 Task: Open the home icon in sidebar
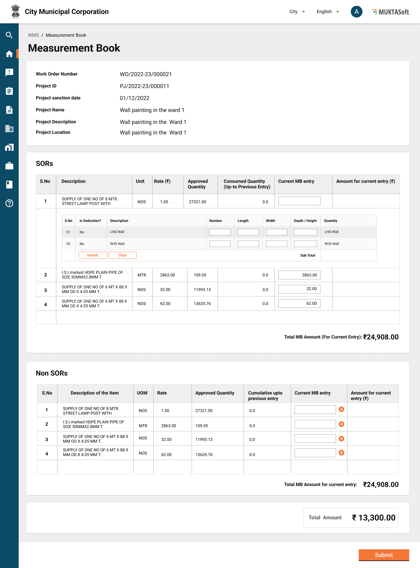(9, 54)
